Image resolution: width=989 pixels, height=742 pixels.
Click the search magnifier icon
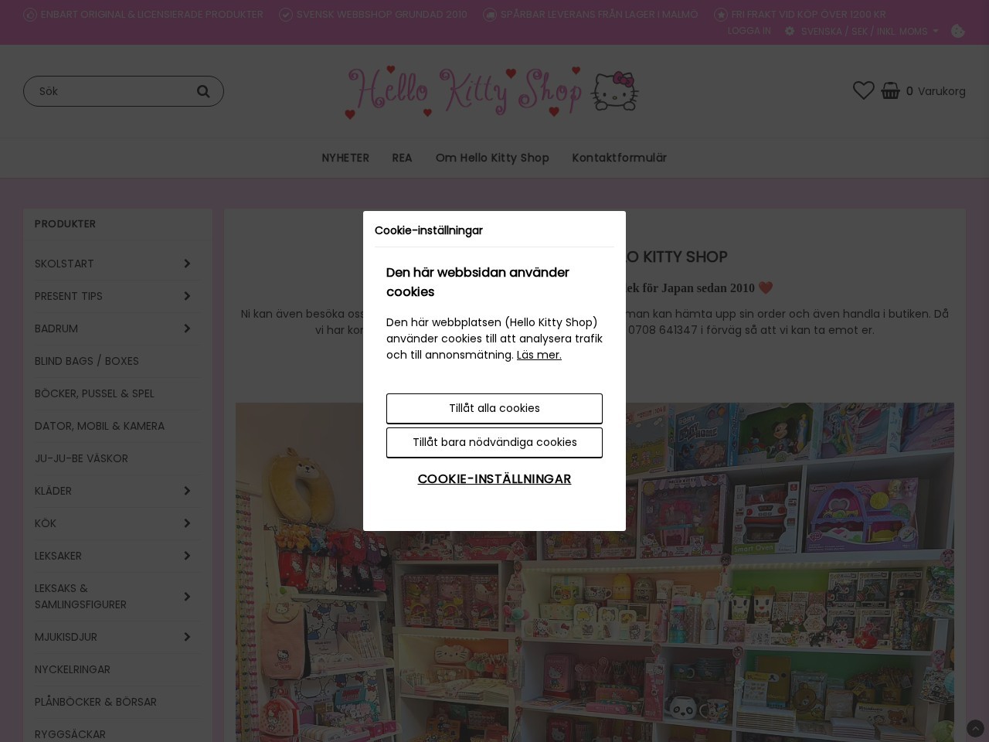[x=203, y=91]
